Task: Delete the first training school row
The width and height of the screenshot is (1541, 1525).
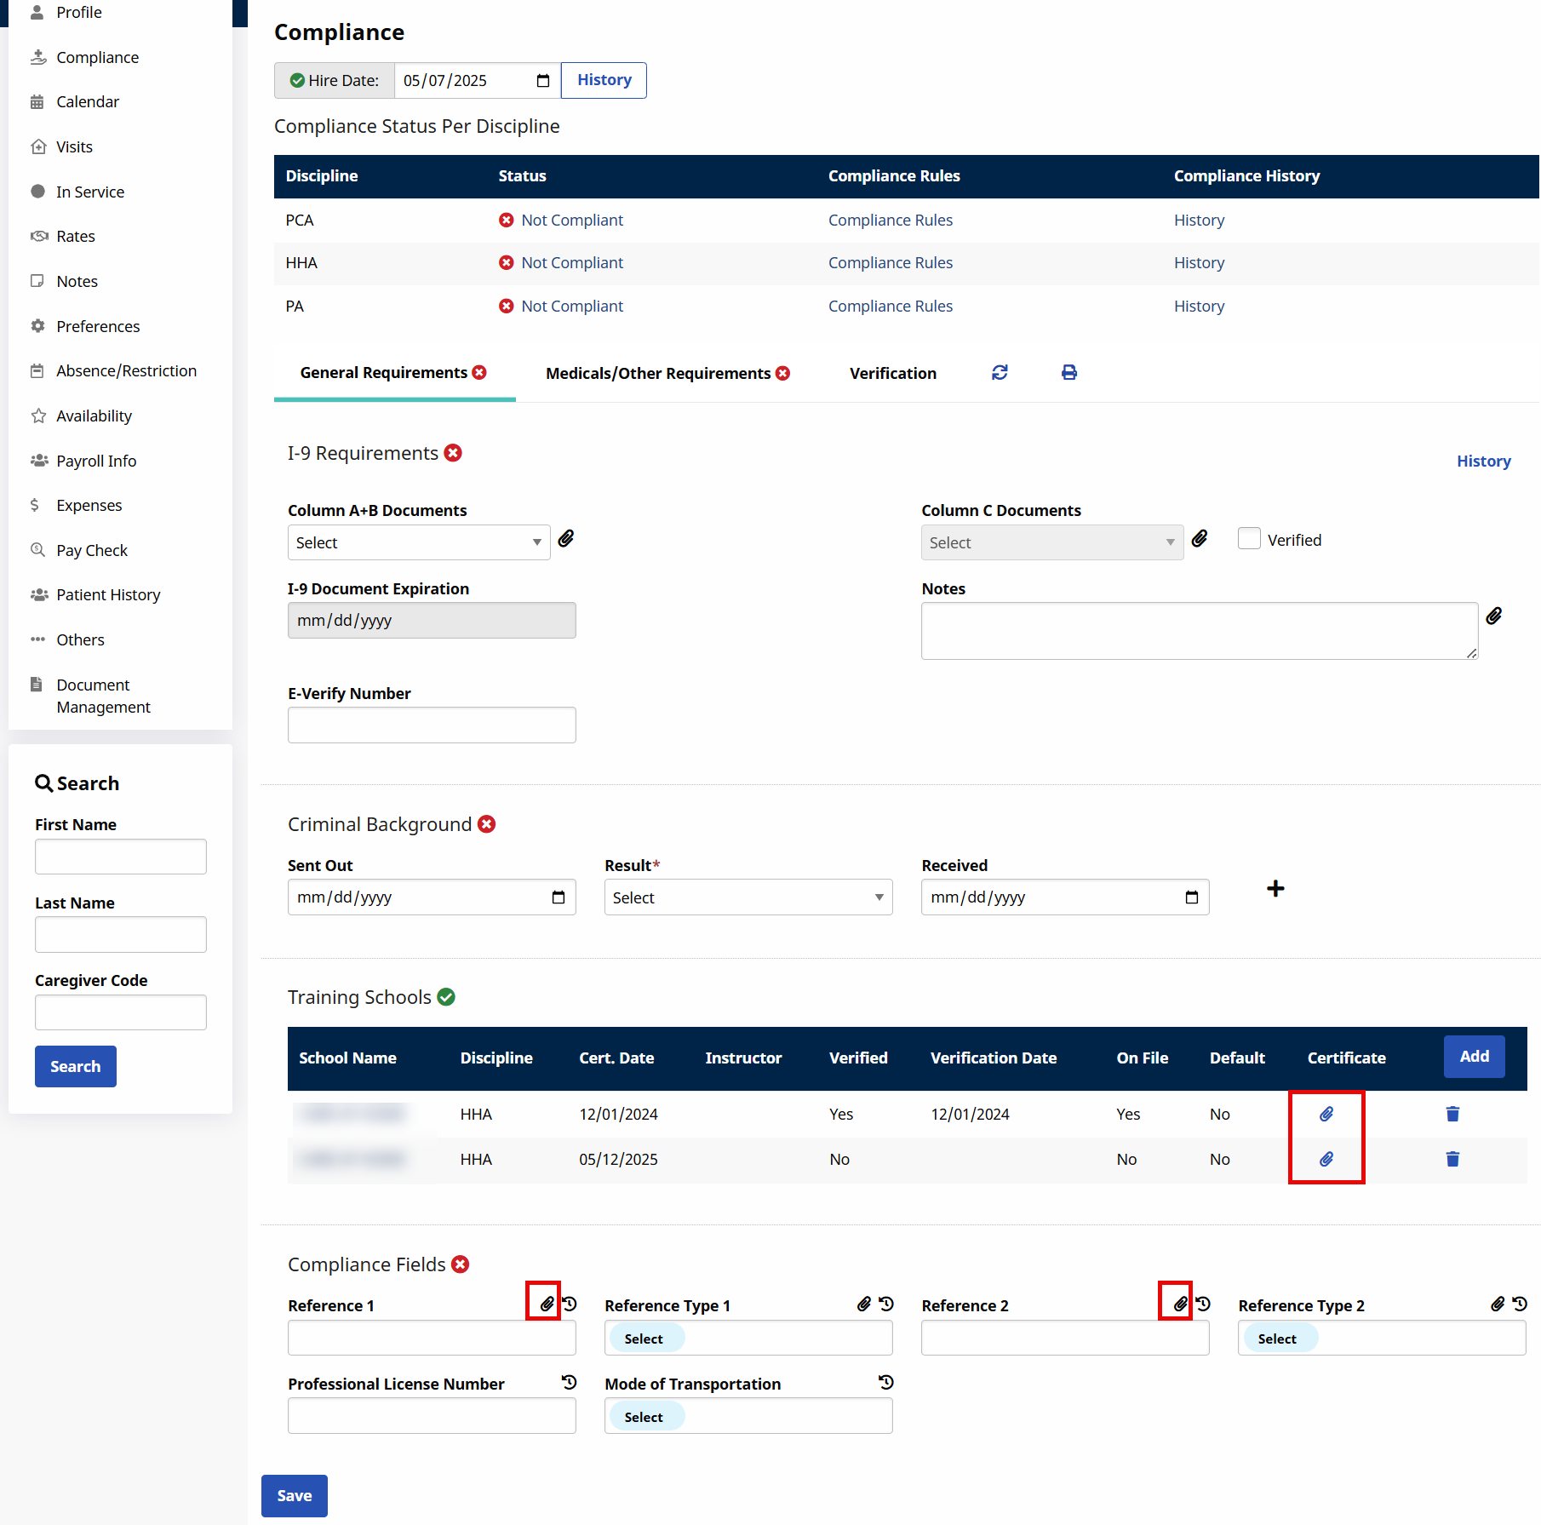Action: click(x=1452, y=1115)
